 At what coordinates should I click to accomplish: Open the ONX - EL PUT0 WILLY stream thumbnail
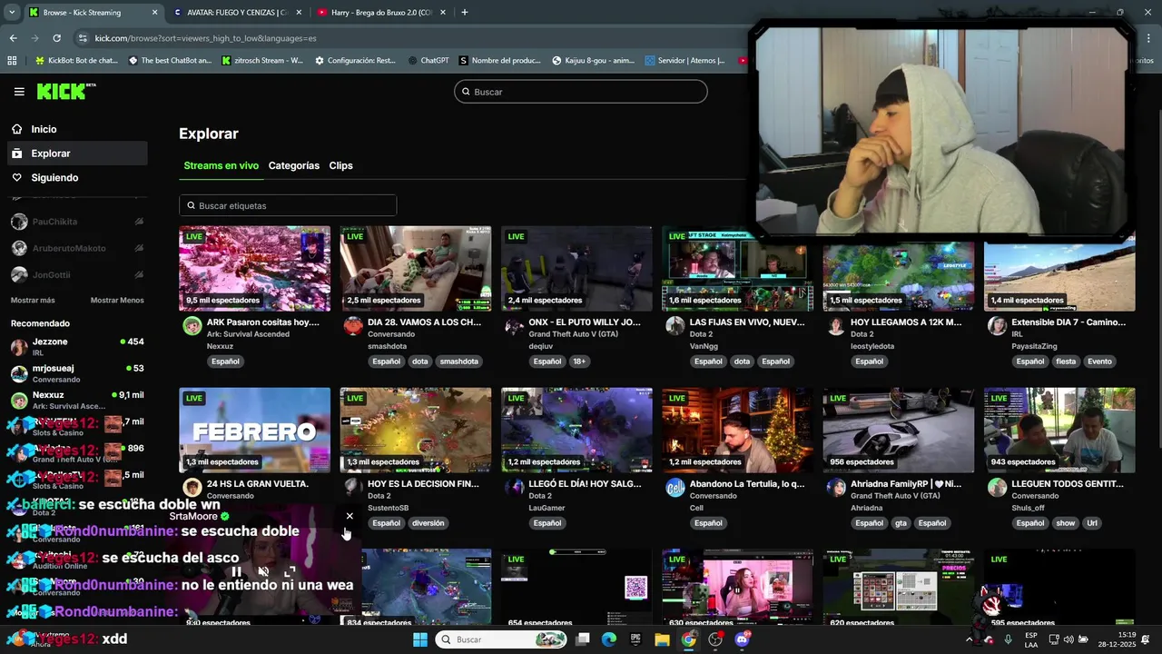pyautogui.click(x=576, y=269)
